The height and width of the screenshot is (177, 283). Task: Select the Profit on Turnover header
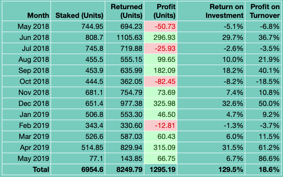click(263, 11)
